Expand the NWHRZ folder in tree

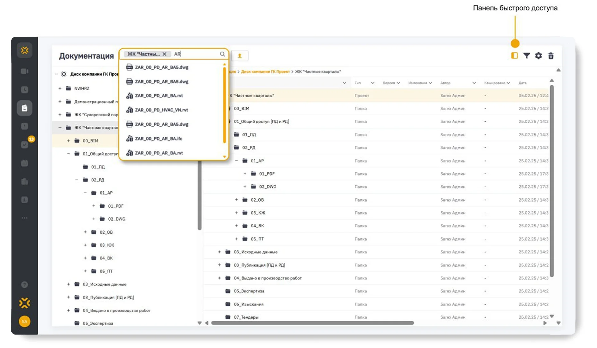point(60,88)
